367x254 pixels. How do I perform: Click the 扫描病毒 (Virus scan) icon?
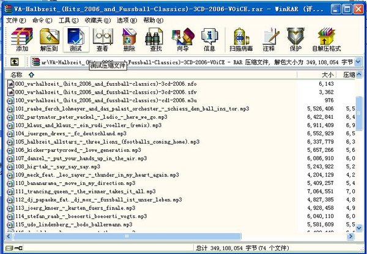pyautogui.click(x=241, y=39)
